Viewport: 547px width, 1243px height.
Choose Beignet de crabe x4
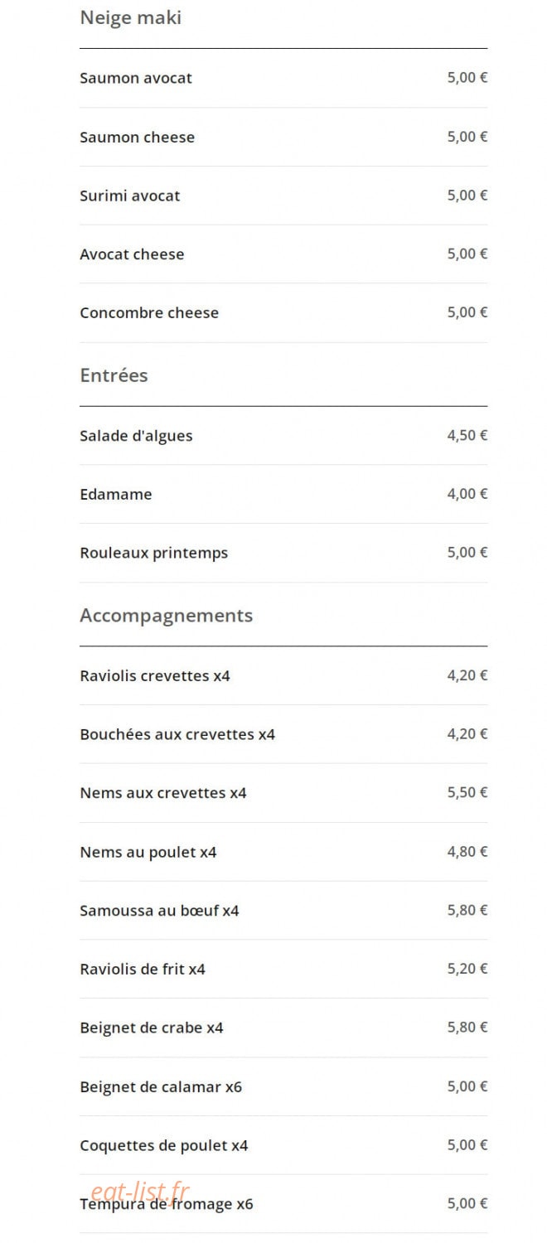click(x=283, y=1028)
